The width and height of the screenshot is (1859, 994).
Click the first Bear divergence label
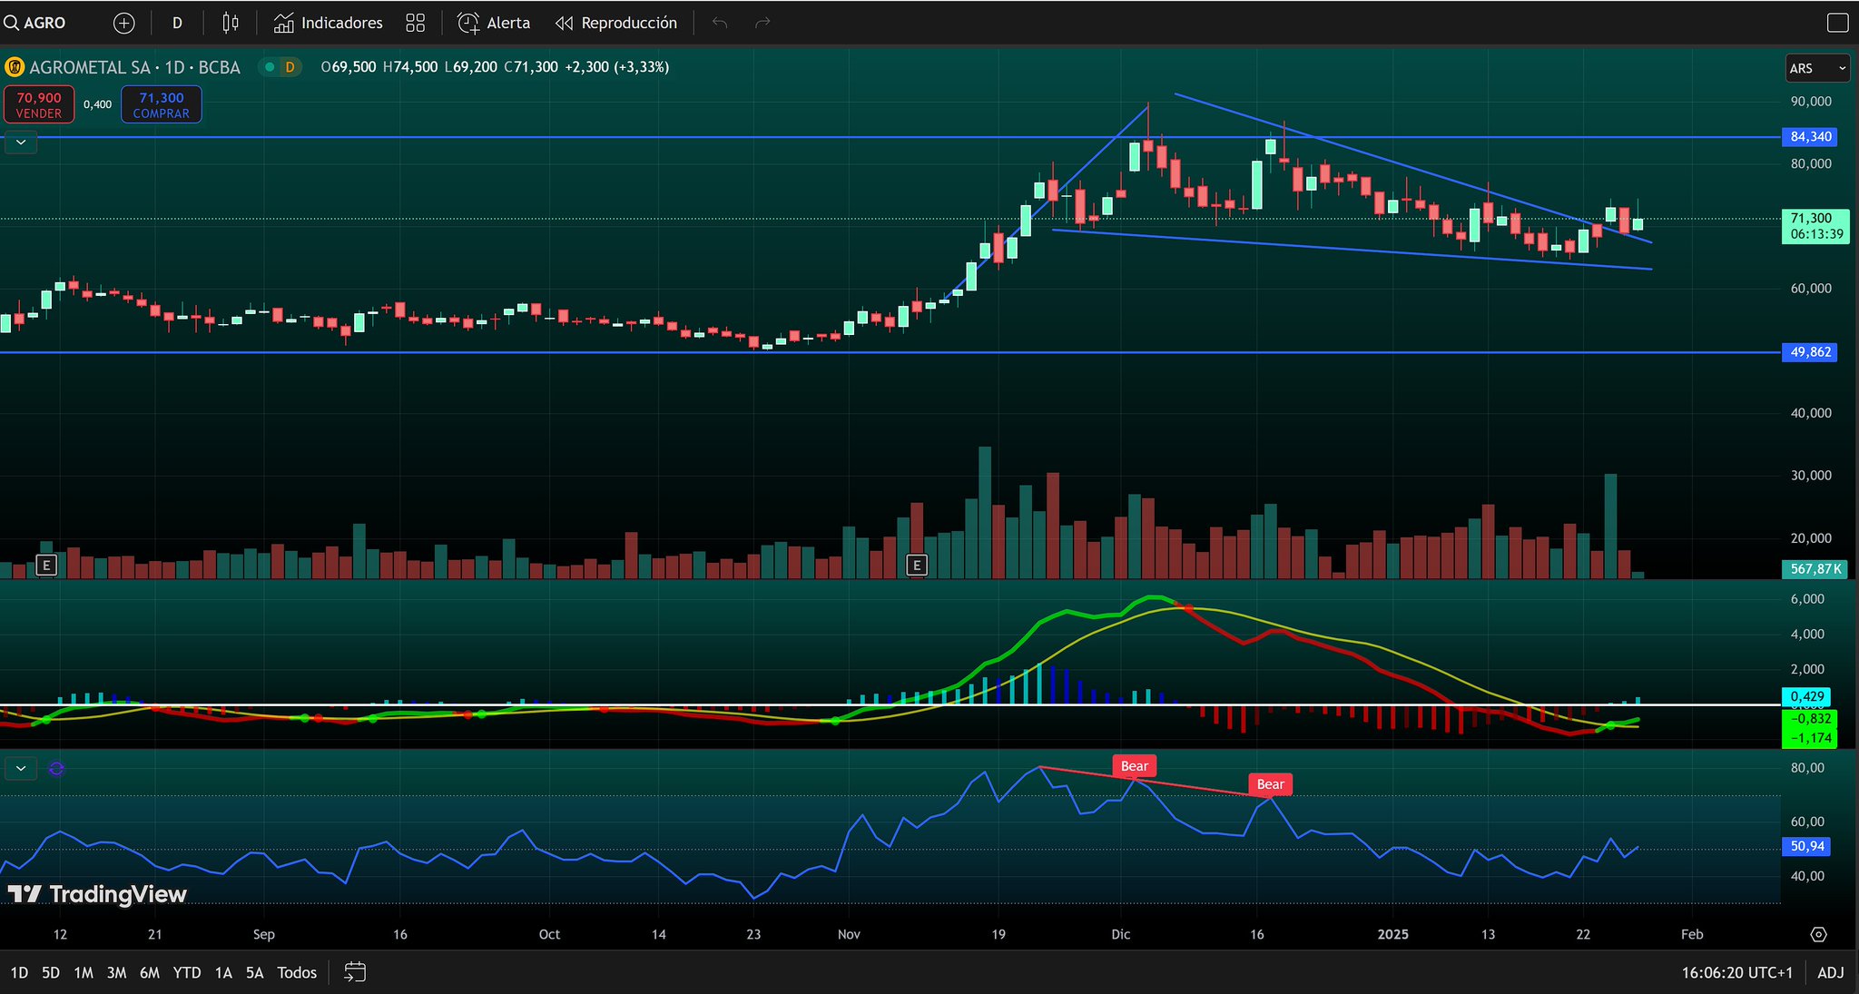[x=1134, y=766]
